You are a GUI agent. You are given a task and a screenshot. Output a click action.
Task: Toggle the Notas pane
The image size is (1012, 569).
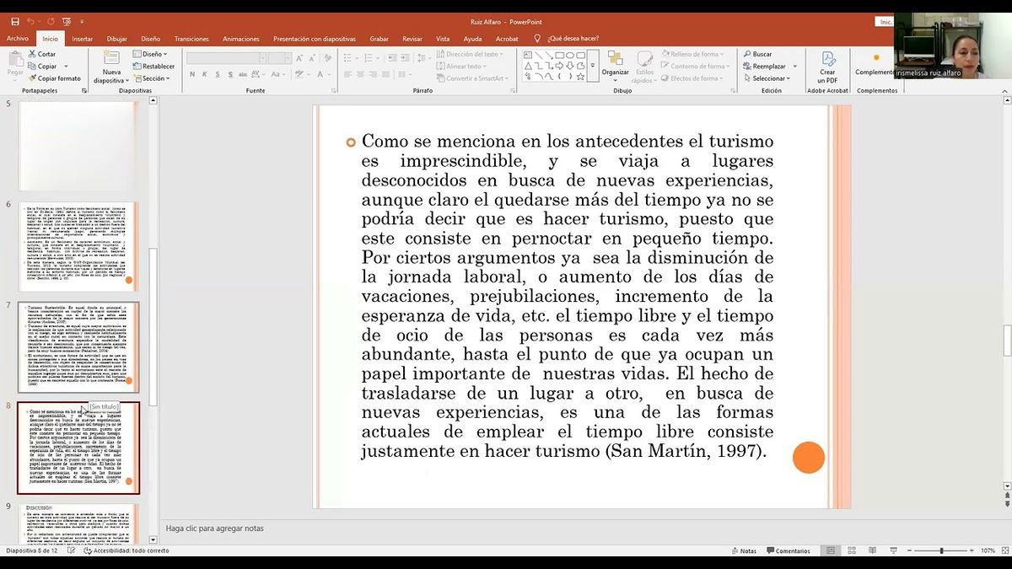click(744, 550)
